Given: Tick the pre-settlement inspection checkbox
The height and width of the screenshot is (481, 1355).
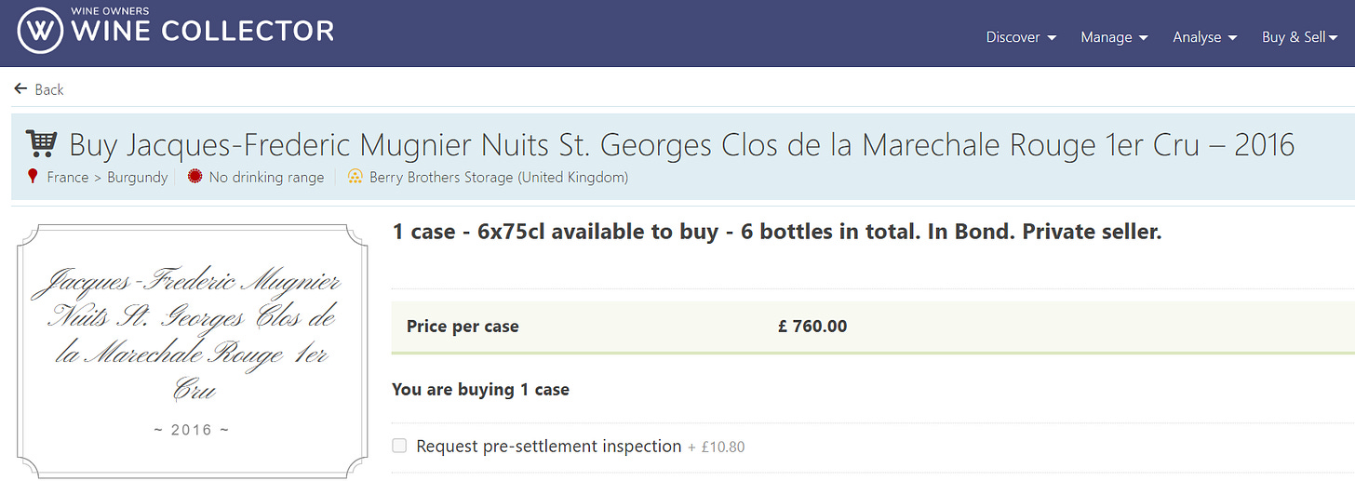Looking at the screenshot, I should pos(400,447).
